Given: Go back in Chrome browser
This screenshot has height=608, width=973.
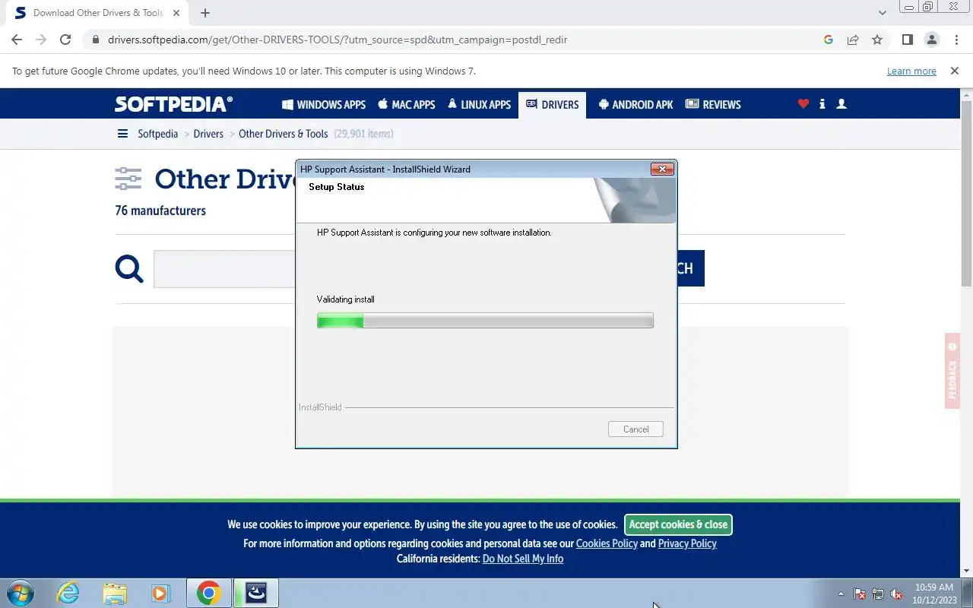Looking at the screenshot, I should pyautogui.click(x=17, y=40).
